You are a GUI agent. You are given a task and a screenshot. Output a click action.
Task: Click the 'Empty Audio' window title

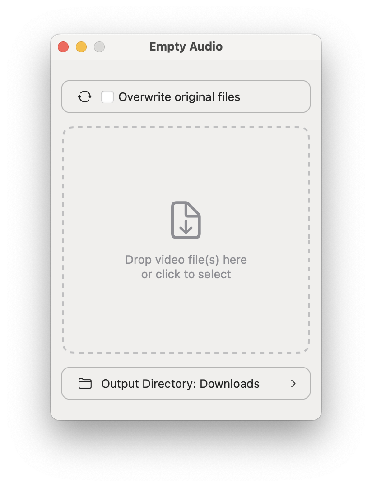click(186, 46)
